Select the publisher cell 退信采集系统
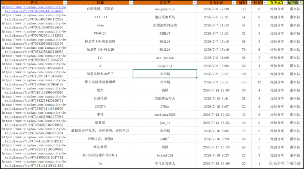 point(165,17)
